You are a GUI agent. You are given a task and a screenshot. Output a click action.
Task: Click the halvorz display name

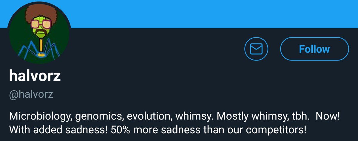point(35,77)
